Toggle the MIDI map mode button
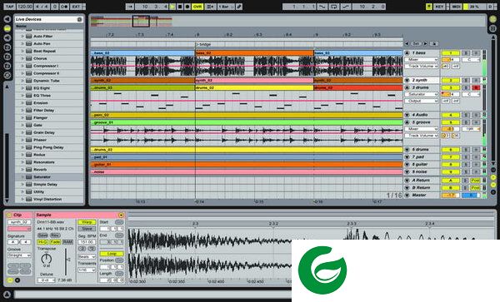This screenshot has height=302, width=500. (x=456, y=7)
